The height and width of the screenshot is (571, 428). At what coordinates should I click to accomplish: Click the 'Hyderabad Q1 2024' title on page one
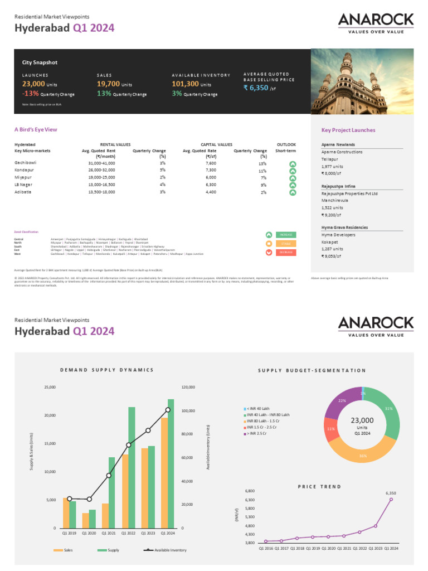coord(65,28)
